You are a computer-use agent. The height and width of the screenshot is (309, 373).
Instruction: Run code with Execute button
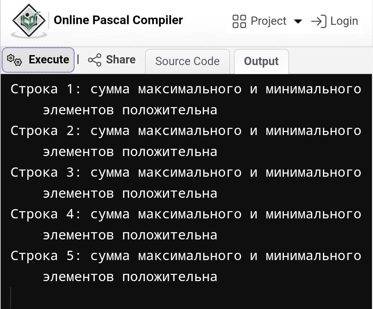coord(38,60)
